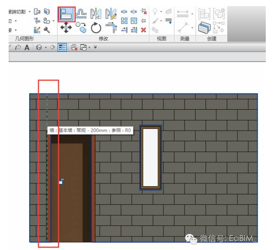Select the brown door in wall
The image size is (276, 250).
pos(71,188)
